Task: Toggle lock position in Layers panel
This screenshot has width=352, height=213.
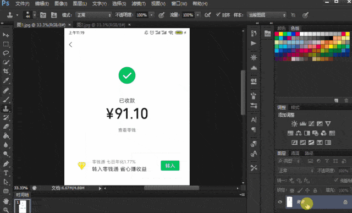Action: (x=307, y=190)
